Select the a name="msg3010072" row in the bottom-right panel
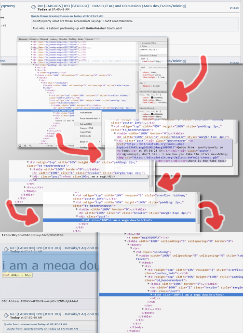The height and width of the screenshot is (333, 243). [148, 238]
